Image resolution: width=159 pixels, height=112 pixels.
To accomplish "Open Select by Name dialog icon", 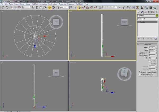I will click(37, 8).
